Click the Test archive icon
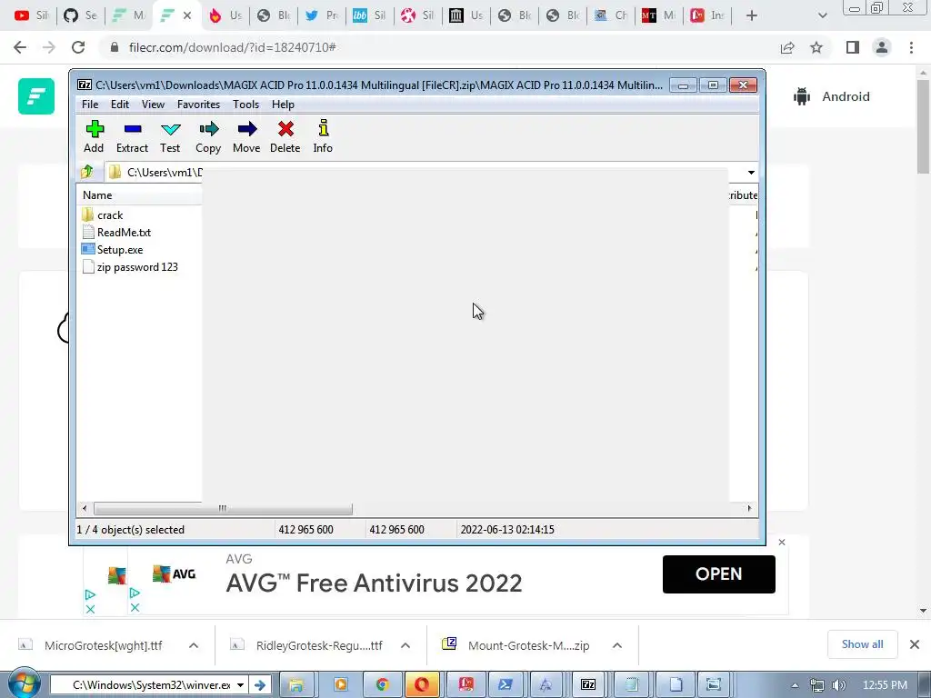Image resolution: width=931 pixels, height=698 pixels. coord(170,136)
